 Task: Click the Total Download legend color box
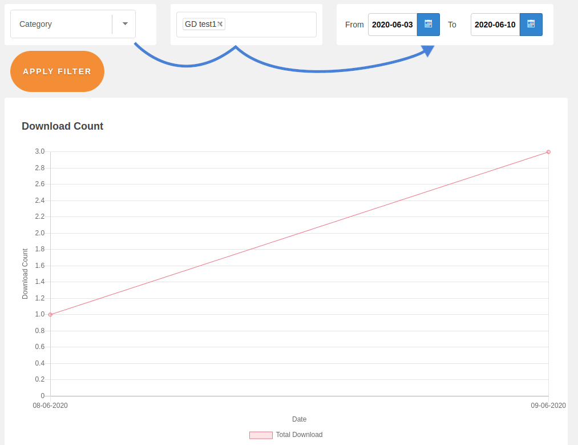(x=261, y=435)
